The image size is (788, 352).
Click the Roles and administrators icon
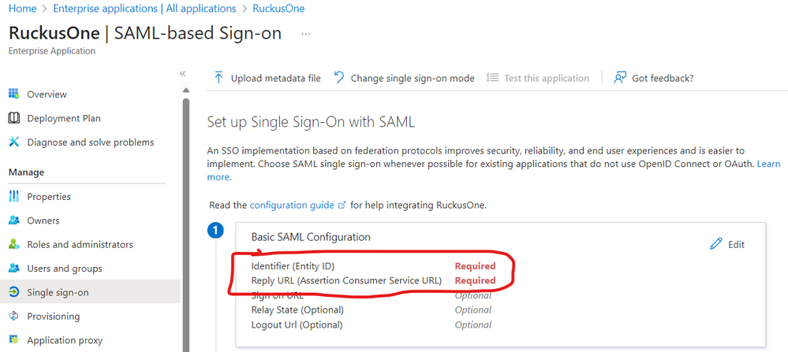point(14,245)
